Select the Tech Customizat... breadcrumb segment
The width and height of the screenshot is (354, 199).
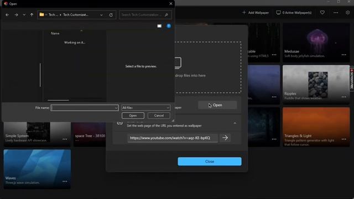pos(76,15)
